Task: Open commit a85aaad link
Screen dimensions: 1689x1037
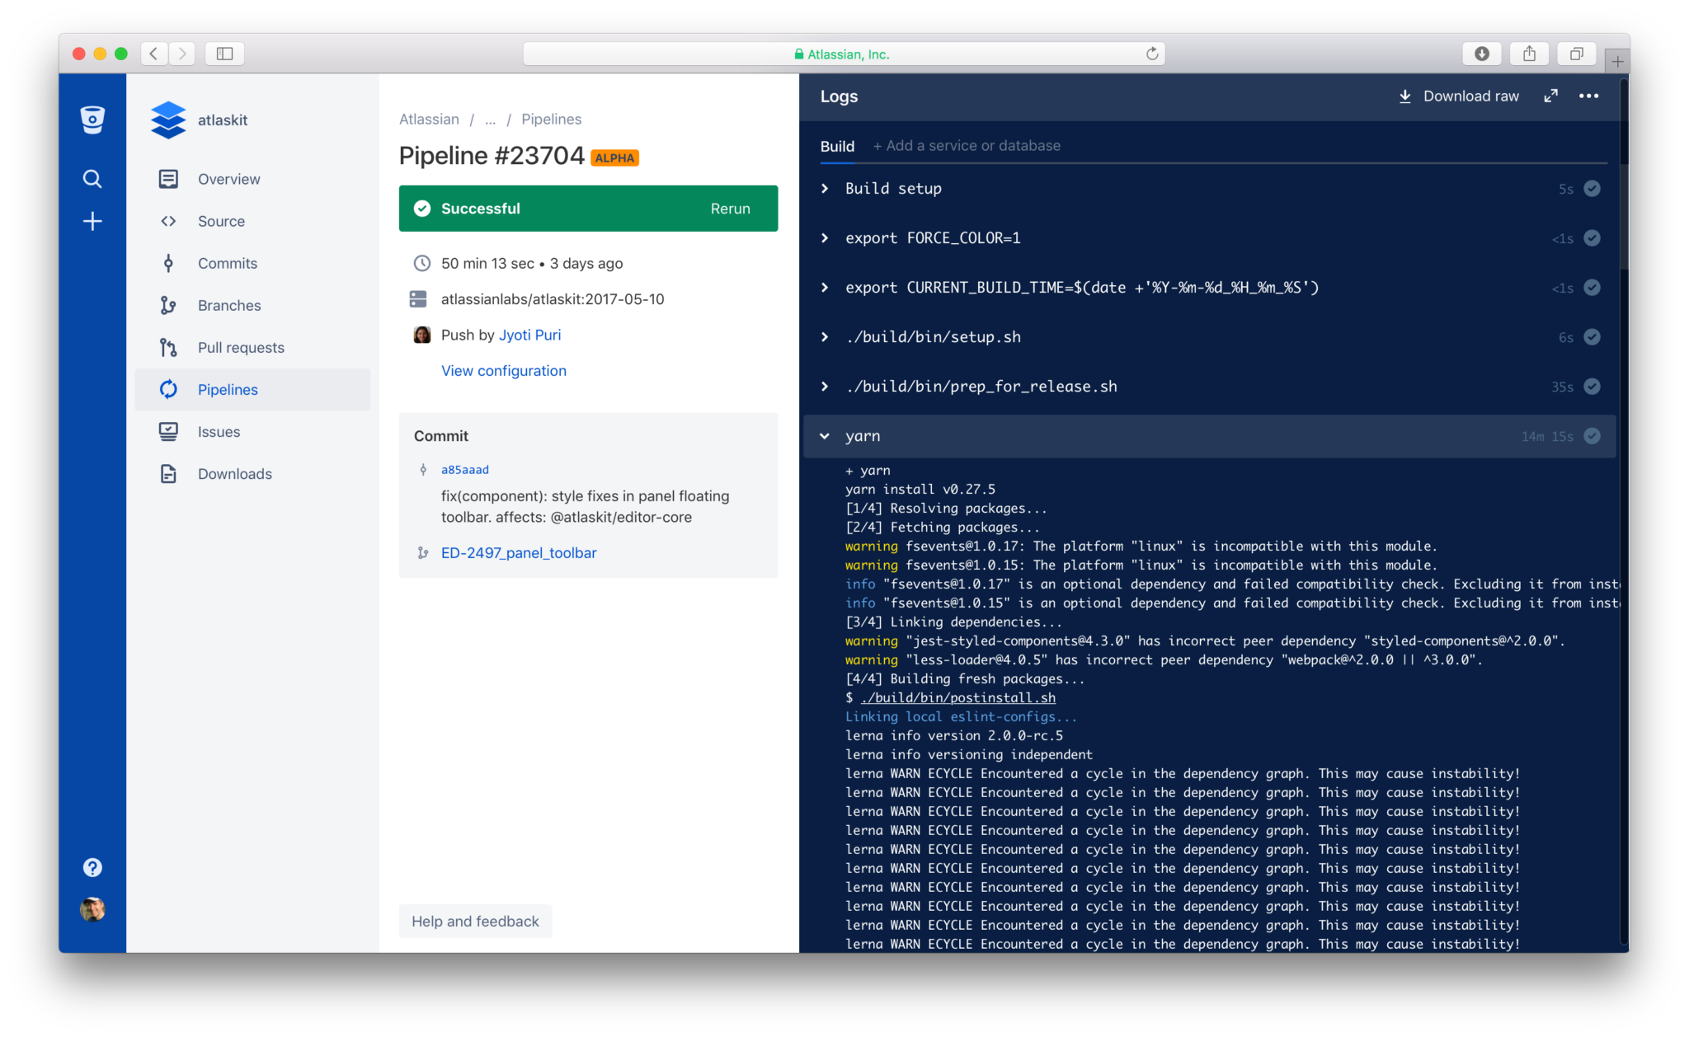Action: point(464,469)
